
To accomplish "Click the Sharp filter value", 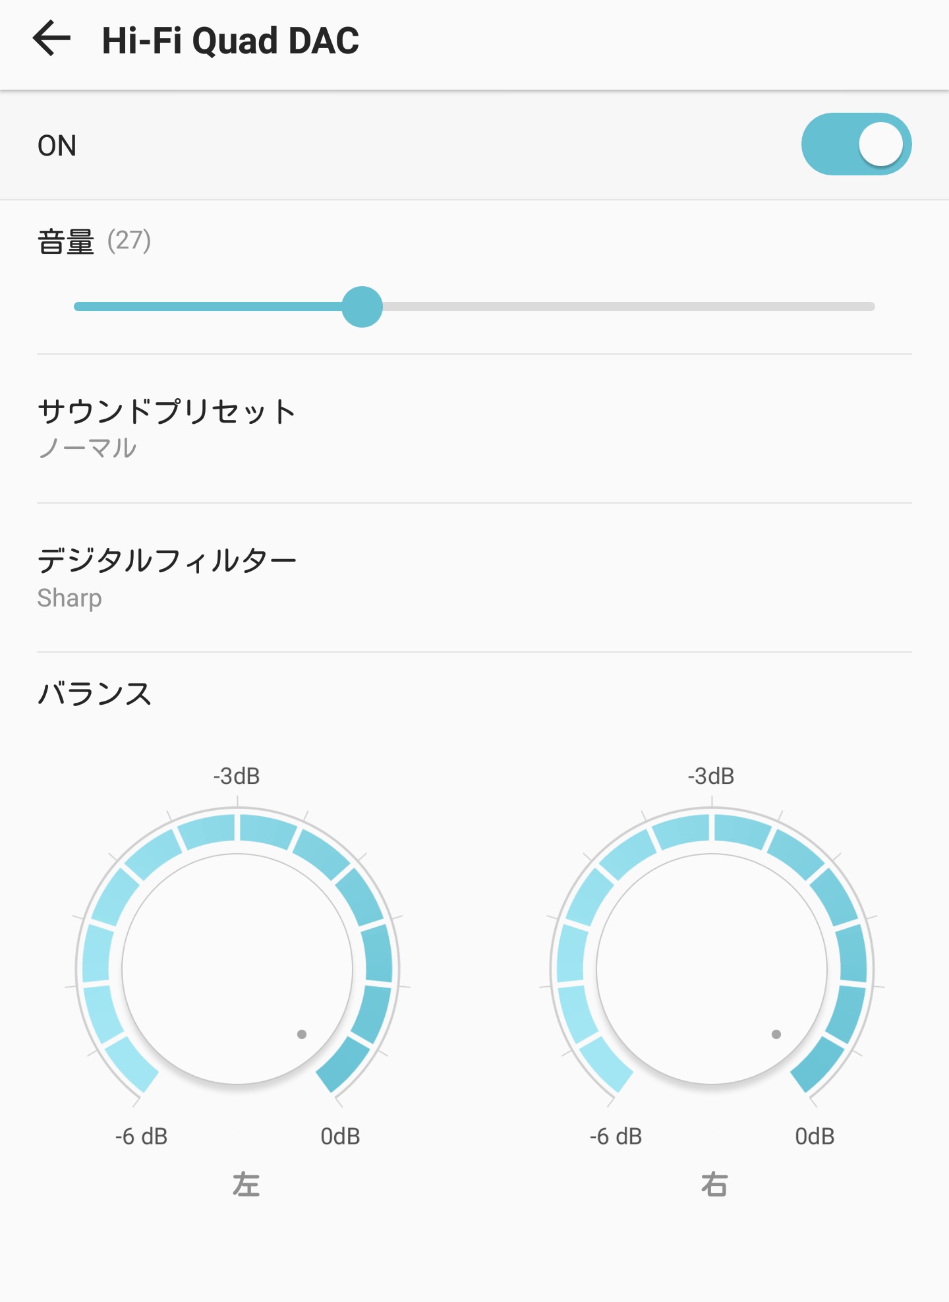I will (69, 598).
